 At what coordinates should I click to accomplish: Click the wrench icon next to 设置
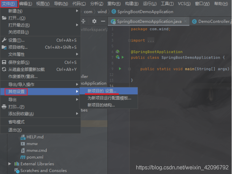pyautogui.click(x=4, y=40)
